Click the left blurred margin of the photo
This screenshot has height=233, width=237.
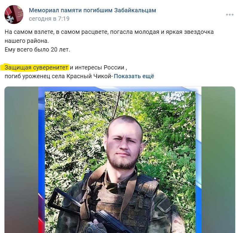[21, 160]
